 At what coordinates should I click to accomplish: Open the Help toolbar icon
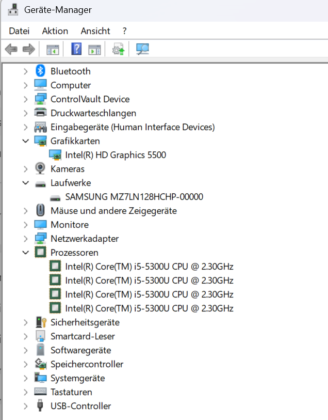click(76, 49)
